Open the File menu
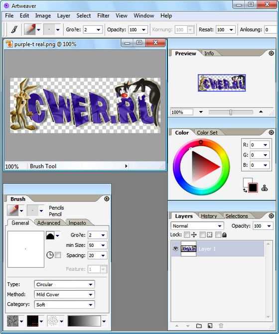279x334 pixels. tap(9, 15)
